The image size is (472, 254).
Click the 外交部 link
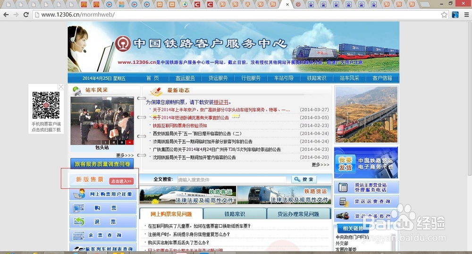[x=342, y=243]
